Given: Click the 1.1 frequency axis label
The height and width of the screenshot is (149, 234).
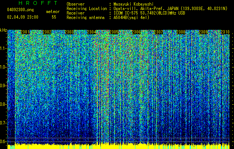Looking at the screenshot, I should click(3, 48).
